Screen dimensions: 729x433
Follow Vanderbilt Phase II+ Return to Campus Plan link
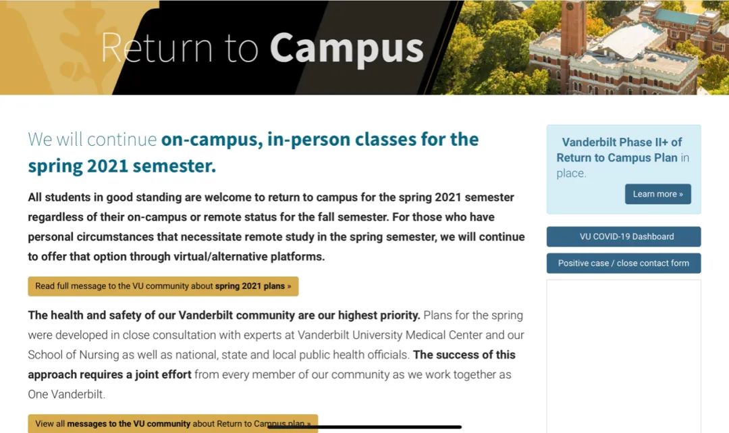(619, 150)
